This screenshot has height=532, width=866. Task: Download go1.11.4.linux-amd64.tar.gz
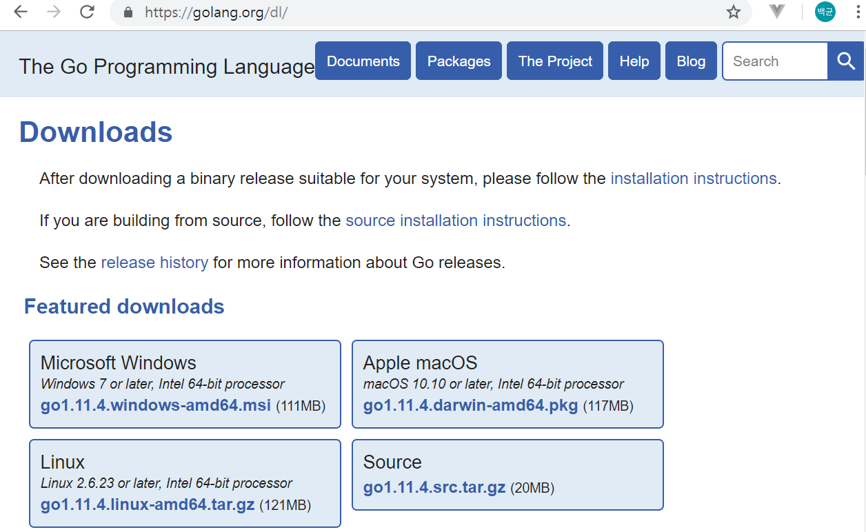[x=148, y=504]
